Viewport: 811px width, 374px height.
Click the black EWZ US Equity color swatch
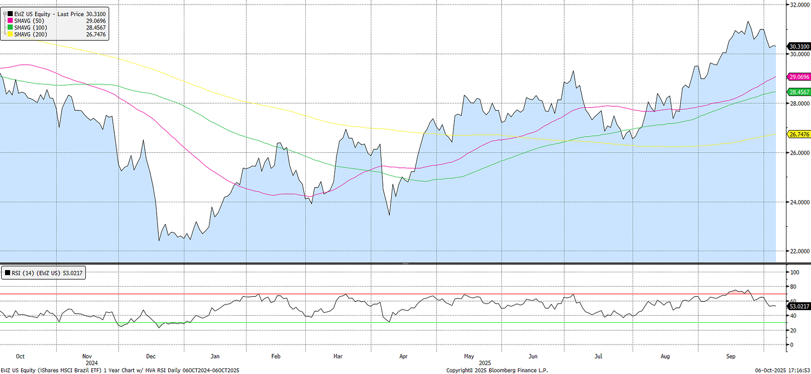coord(10,13)
